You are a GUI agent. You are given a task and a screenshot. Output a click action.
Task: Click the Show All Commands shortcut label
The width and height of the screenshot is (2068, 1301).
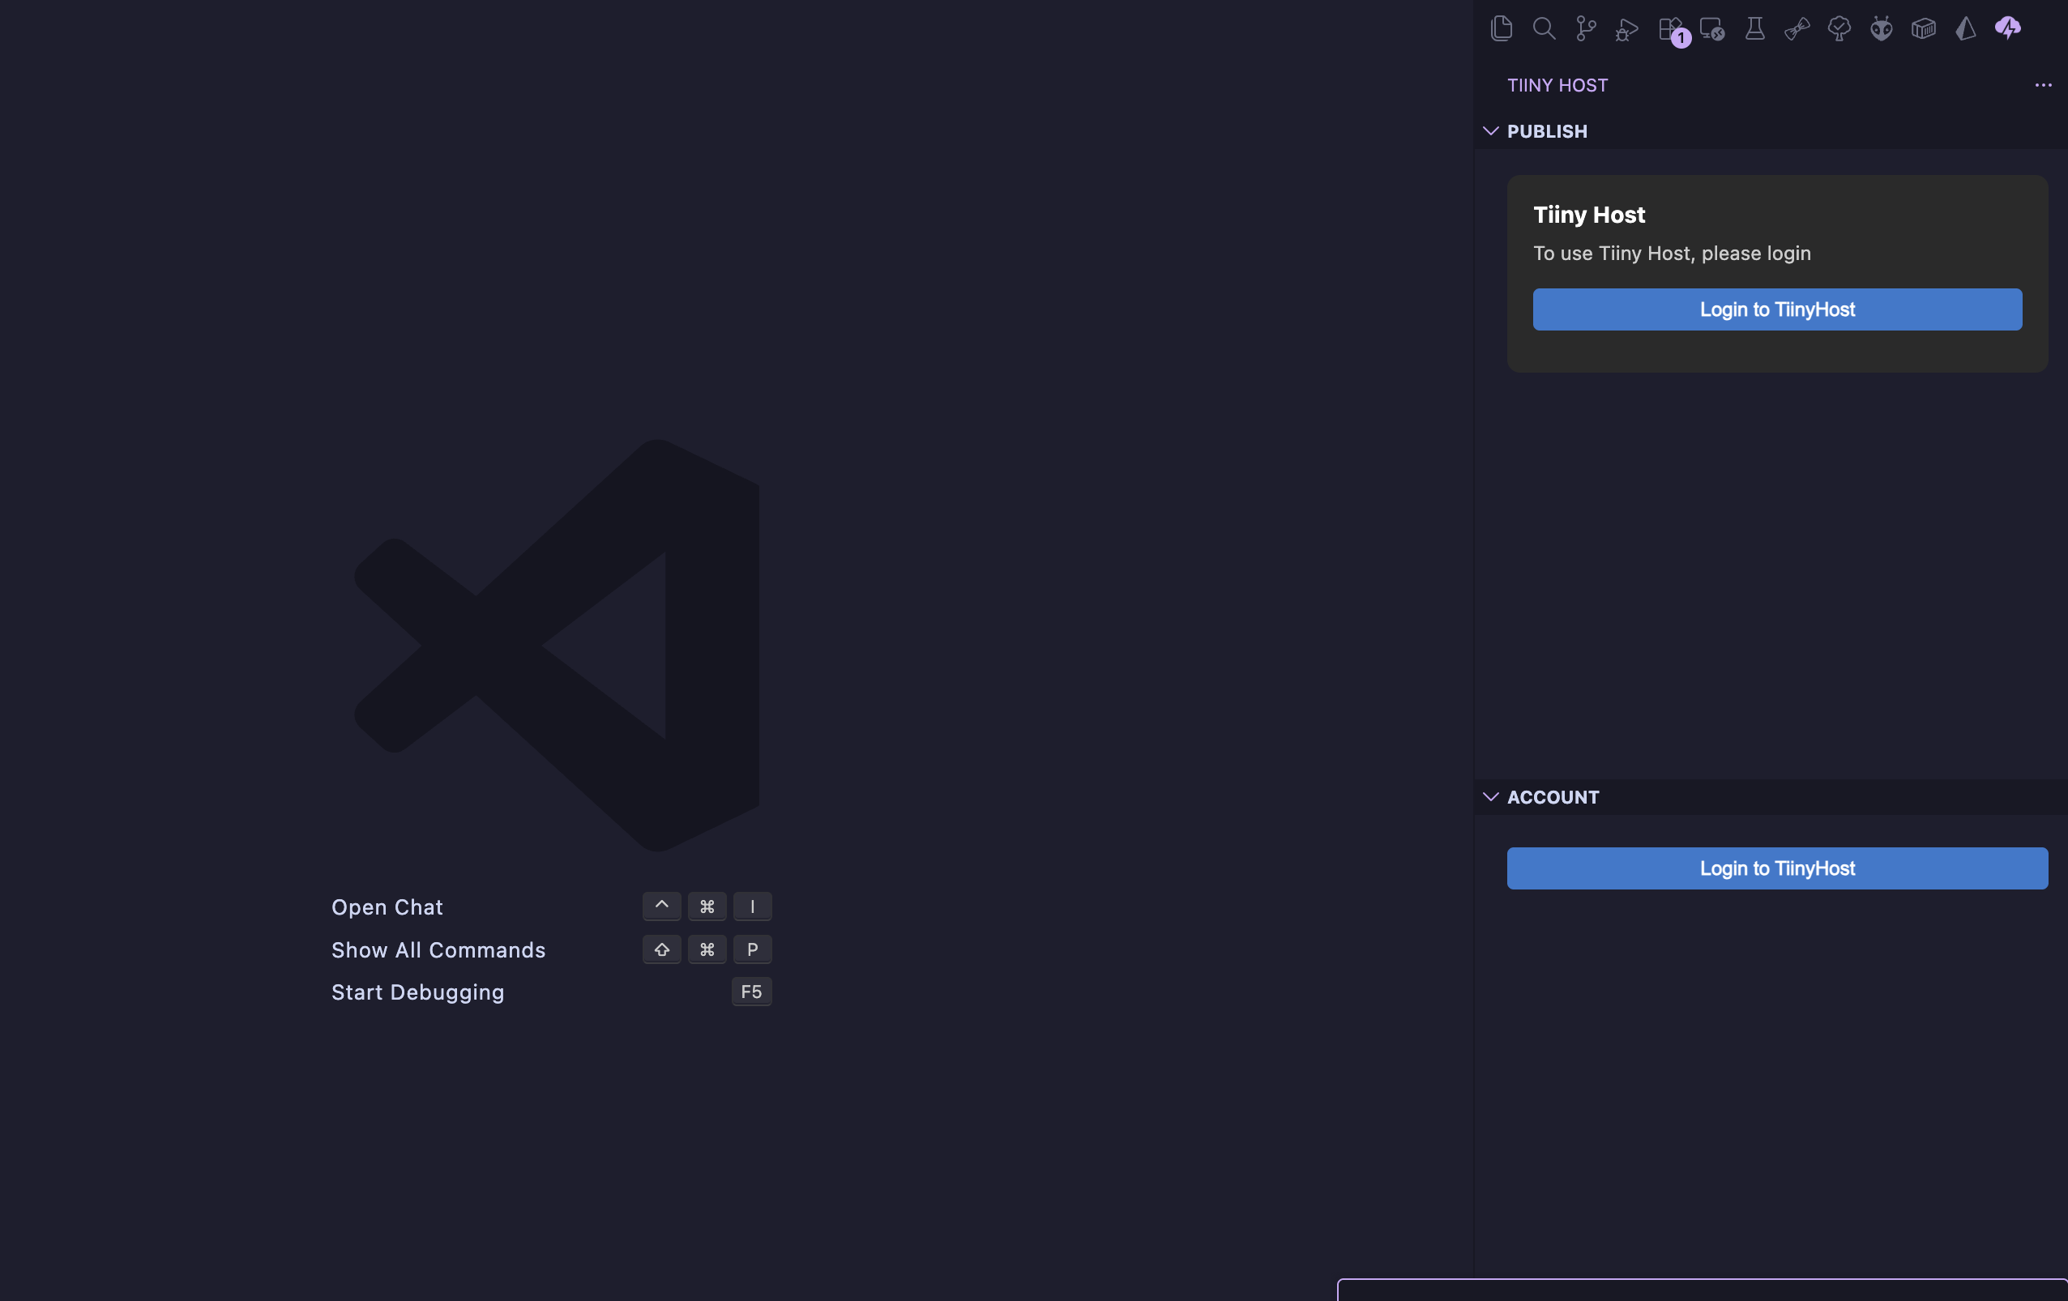click(x=438, y=949)
